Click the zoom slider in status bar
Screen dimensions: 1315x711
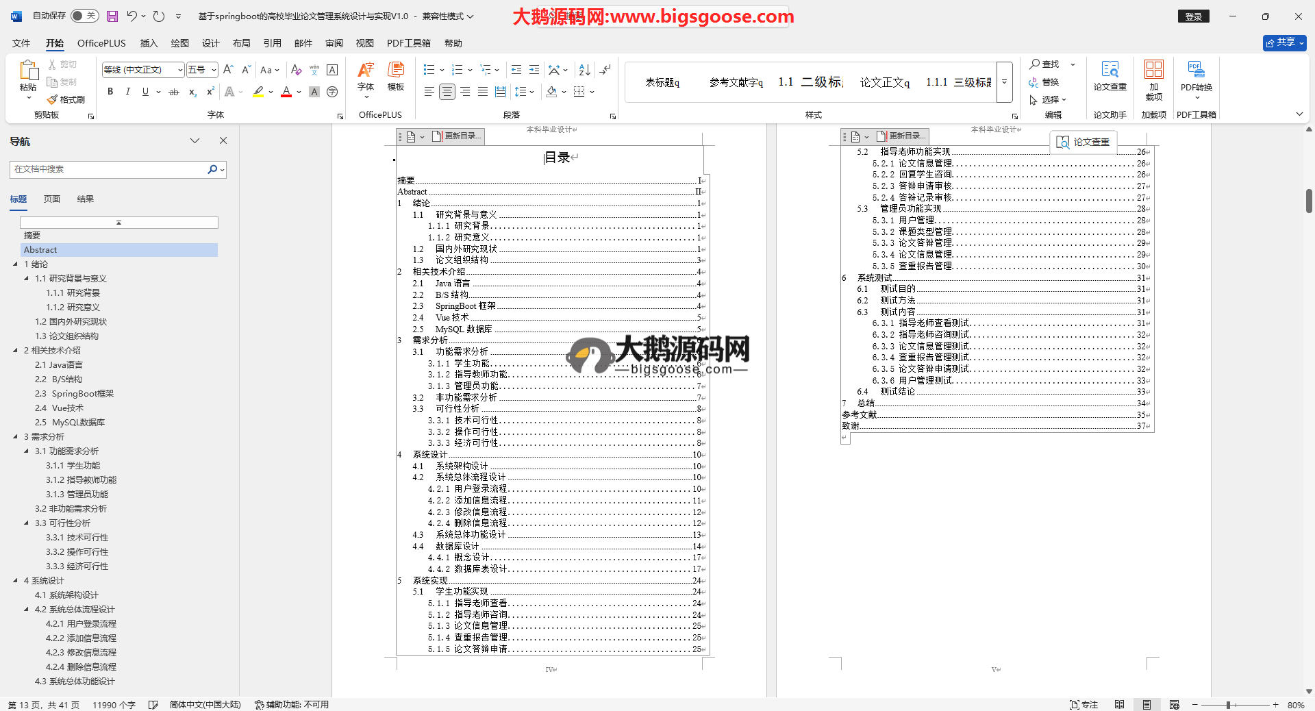tap(1229, 705)
